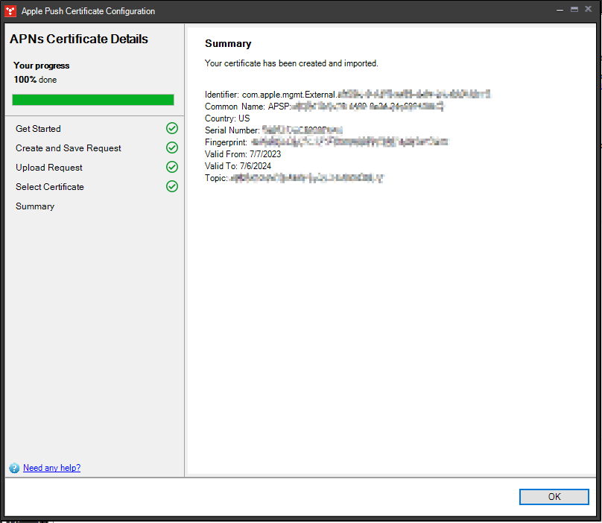Click the green 100% progress bar
This screenshot has height=523, width=602.
point(92,99)
